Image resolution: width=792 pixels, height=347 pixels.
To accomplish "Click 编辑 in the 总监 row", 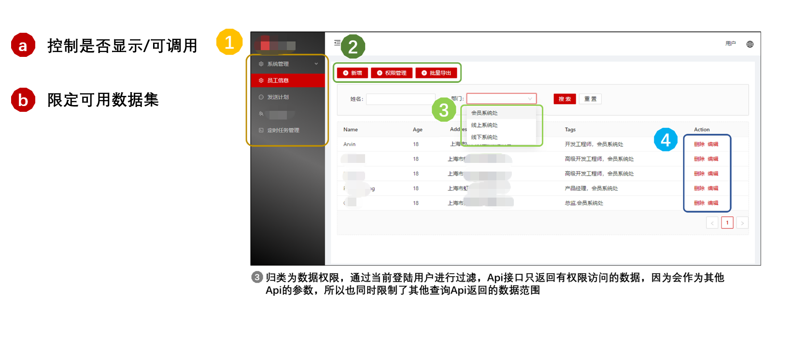I will pyautogui.click(x=713, y=203).
